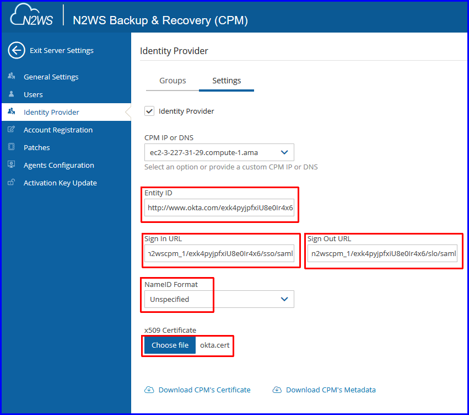
Task: Click the 'Select an option or provide a custom' hint
Action: pos(231,167)
